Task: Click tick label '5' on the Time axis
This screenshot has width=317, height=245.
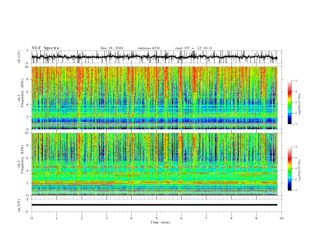Action: pyautogui.click(x=156, y=218)
